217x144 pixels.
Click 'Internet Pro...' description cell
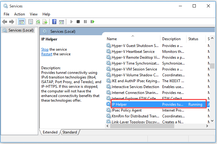(173, 110)
